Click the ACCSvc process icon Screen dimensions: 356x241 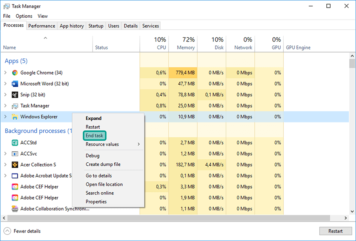[x=15, y=154]
